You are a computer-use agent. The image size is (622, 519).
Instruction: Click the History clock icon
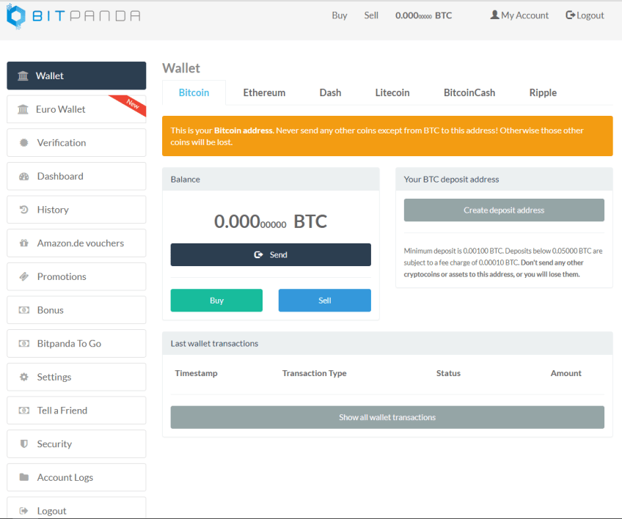[x=23, y=210]
